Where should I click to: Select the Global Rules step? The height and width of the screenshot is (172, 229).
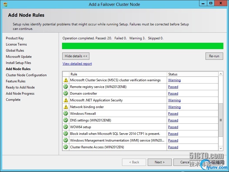(x=15, y=51)
